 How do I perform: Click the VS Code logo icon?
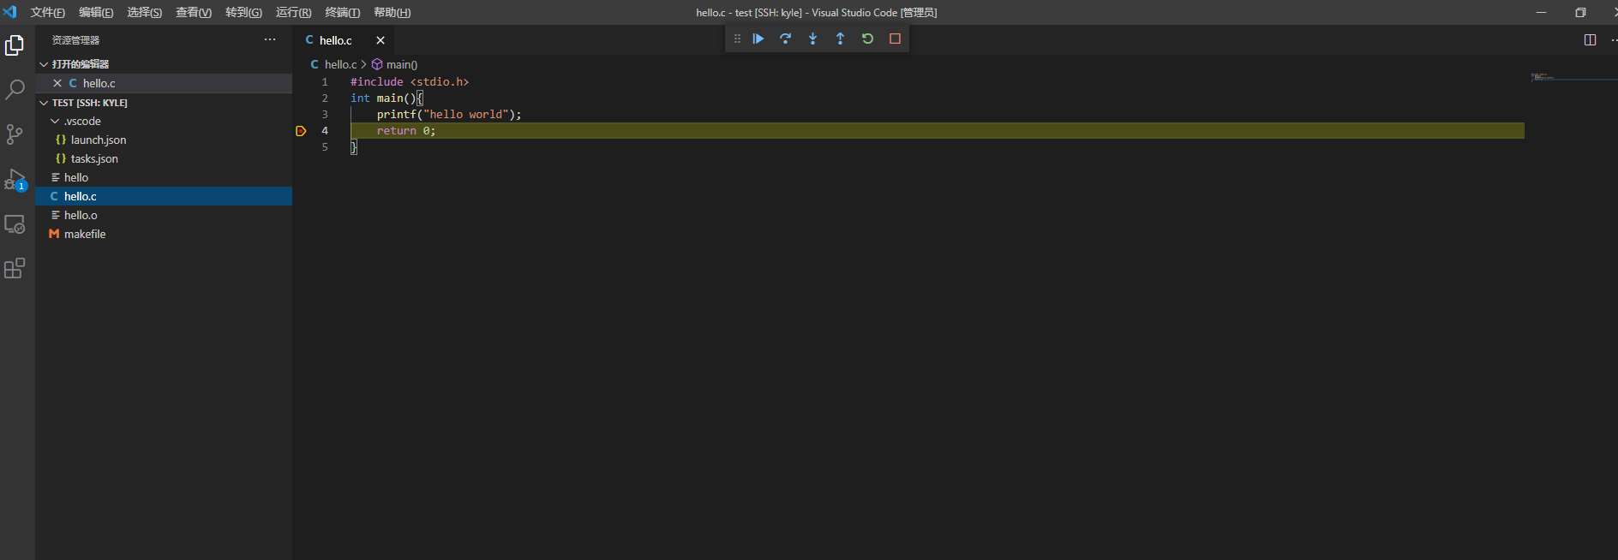tap(10, 12)
